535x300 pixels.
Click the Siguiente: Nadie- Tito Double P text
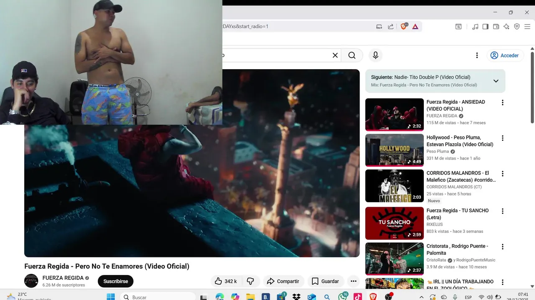tap(420, 77)
